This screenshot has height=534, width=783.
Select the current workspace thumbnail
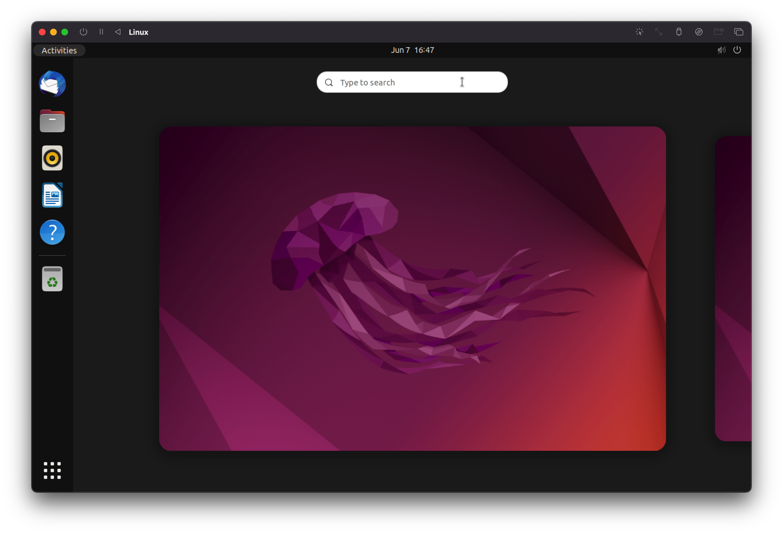click(x=412, y=288)
